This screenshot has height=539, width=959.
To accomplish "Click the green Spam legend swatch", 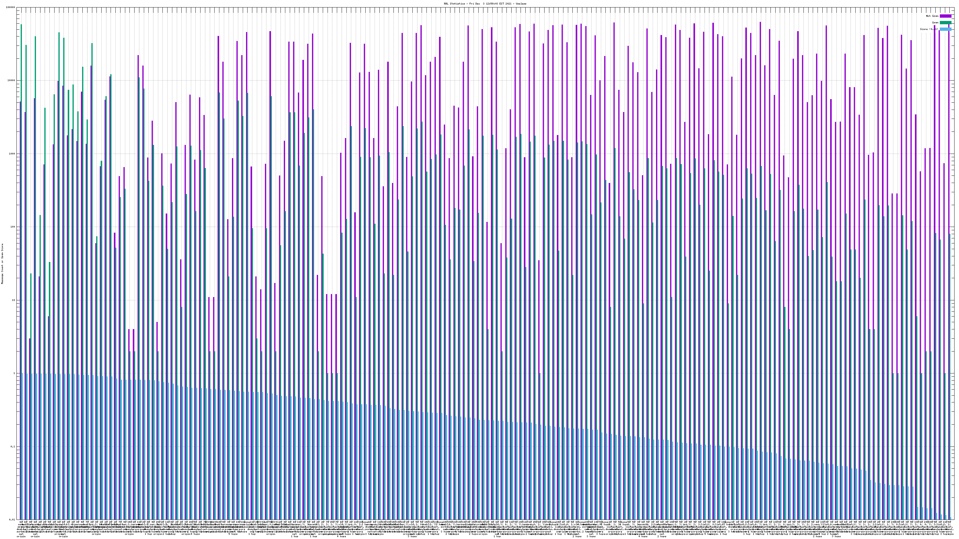I will tap(946, 23).
